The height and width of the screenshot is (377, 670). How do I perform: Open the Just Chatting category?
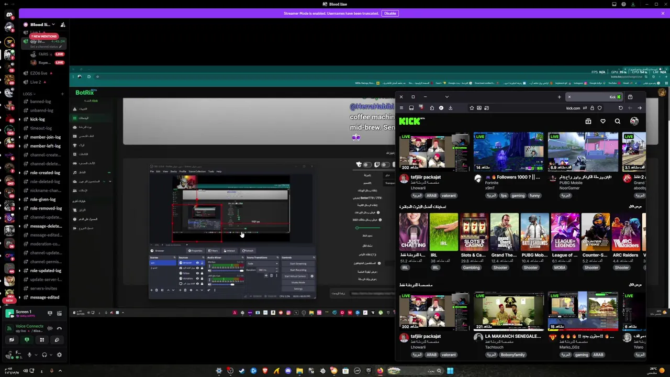pyautogui.click(x=414, y=231)
